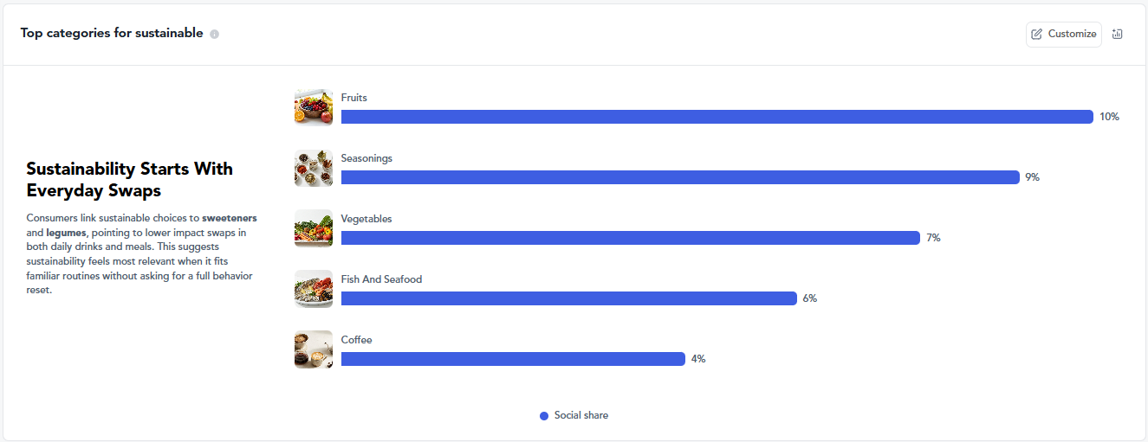Click the Coffee 4% bar

513,359
